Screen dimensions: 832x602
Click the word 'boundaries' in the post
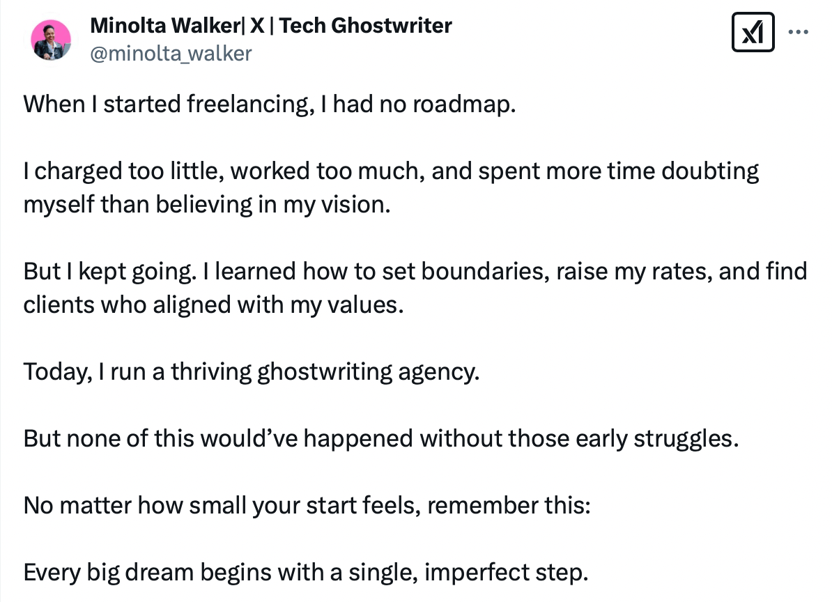pyautogui.click(x=484, y=271)
